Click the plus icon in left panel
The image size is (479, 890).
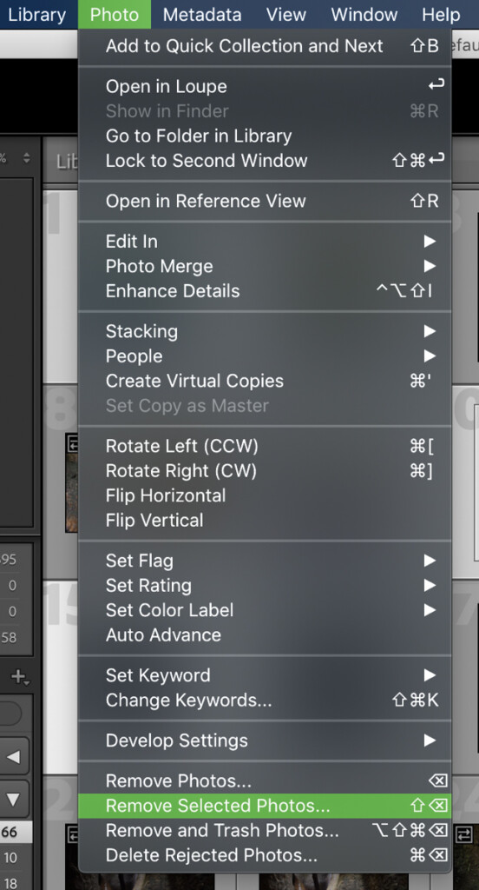20,676
